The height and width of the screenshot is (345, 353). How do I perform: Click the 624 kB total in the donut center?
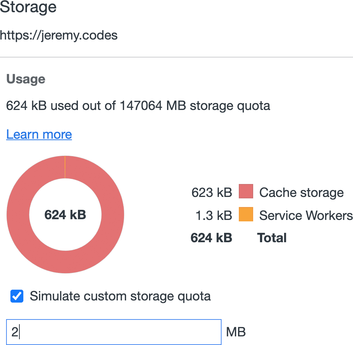tap(65, 214)
